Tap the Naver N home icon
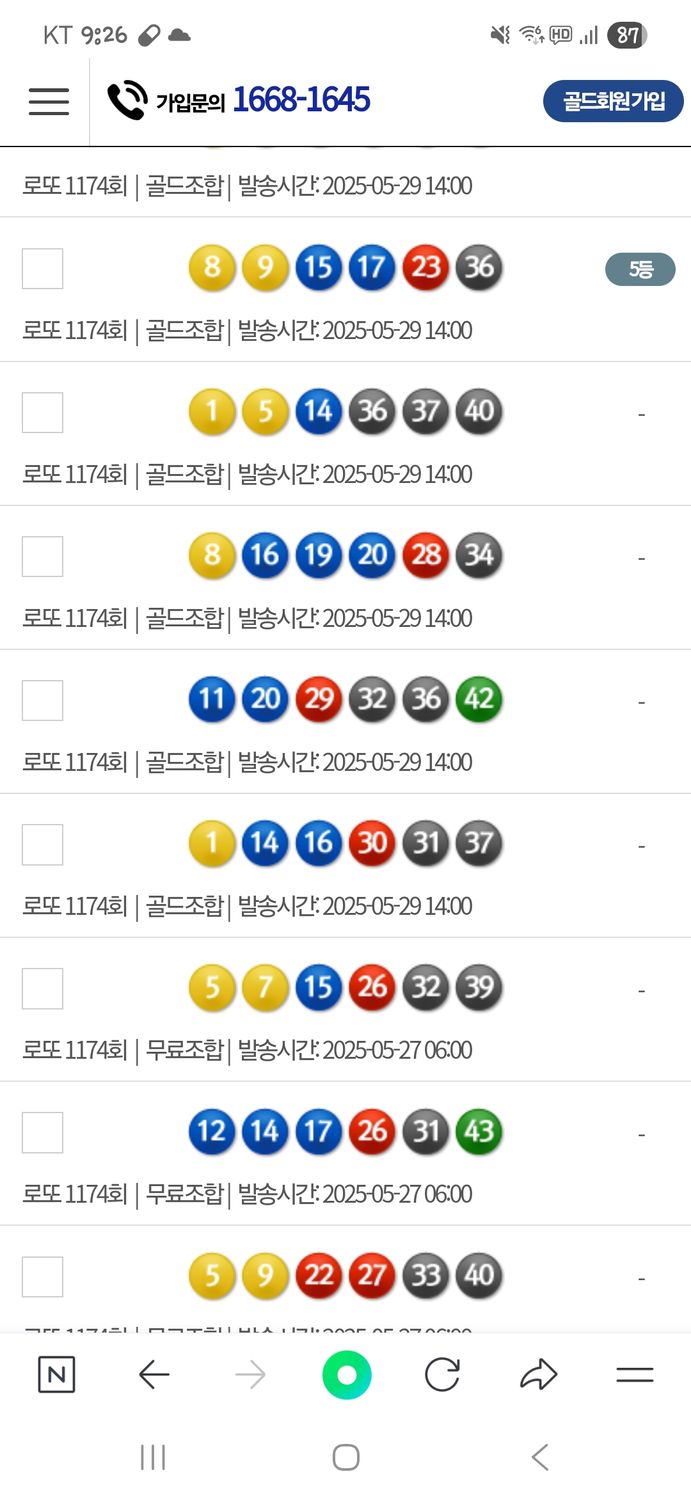Viewport: 691px width, 1497px height. [x=56, y=1374]
